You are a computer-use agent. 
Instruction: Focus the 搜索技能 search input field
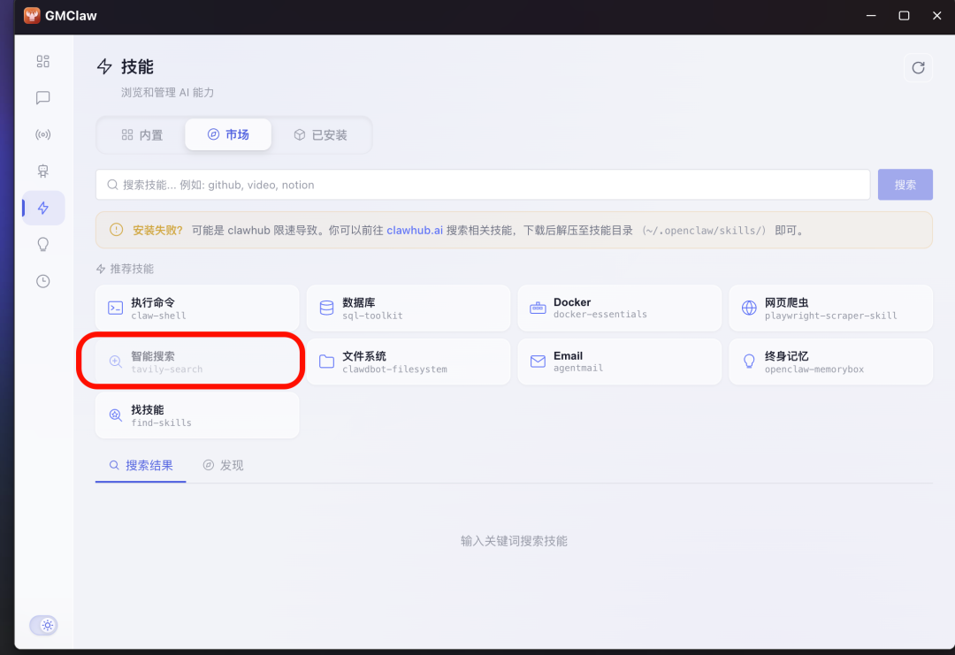coord(483,185)
